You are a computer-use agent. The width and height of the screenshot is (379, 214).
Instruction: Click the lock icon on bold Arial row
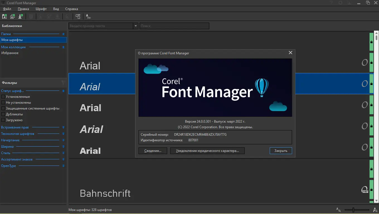(x=371, y=105)
